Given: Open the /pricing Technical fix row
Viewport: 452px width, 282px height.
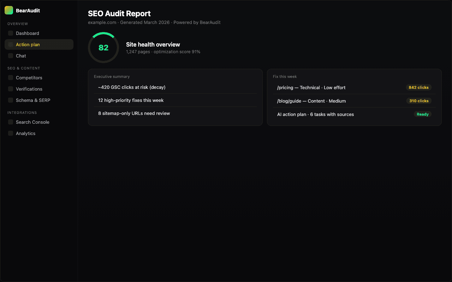Looking at the screenshot, I should (x=354, y=87).
